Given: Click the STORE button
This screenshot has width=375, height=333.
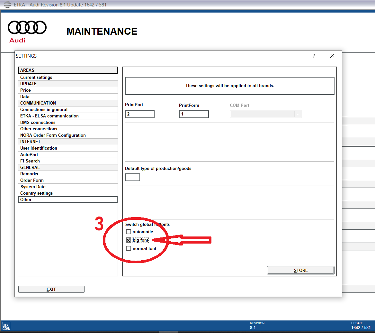Looking at the screenshot, I should click(x=301, y=270).
